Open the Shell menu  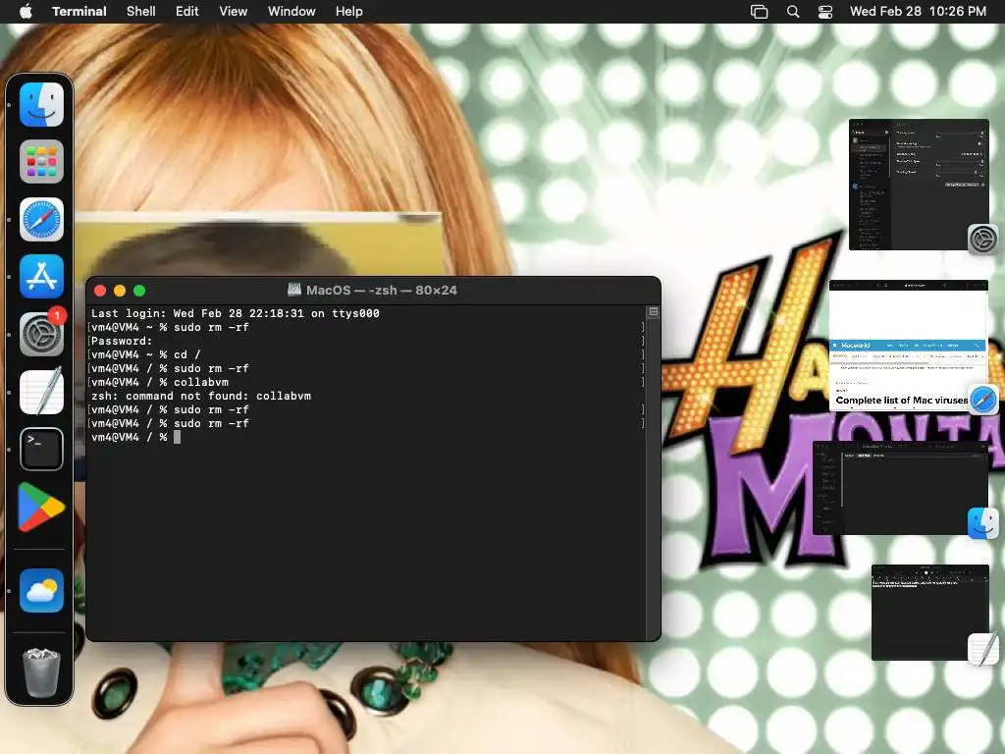tap(141, 11)
